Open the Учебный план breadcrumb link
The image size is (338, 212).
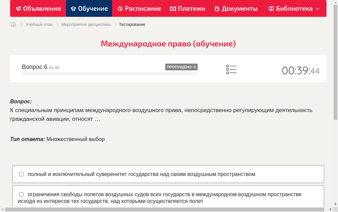pyautogui.click(x=38, y=24)
